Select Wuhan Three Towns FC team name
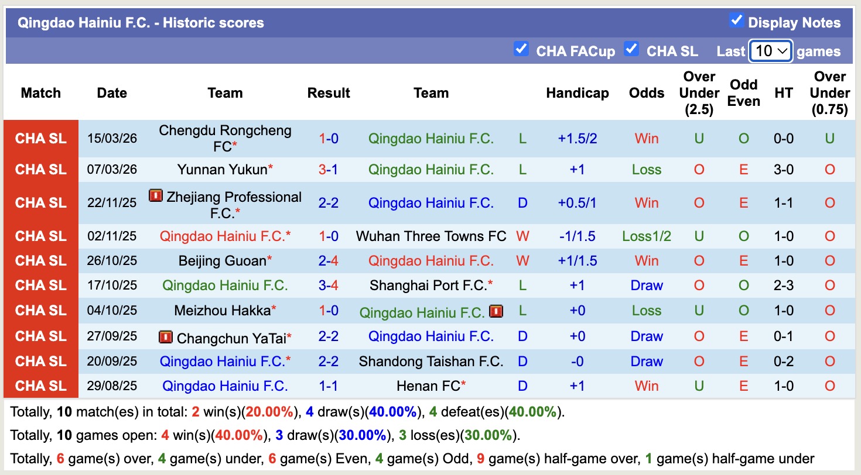Screen dimensions: 861x475 coord(431,236)
